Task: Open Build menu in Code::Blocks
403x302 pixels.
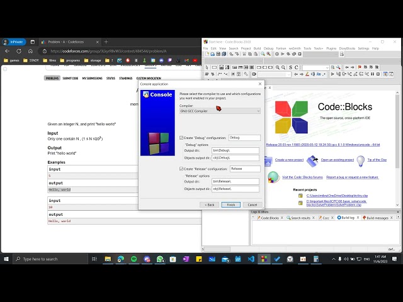Action: (x=257, y=48)
